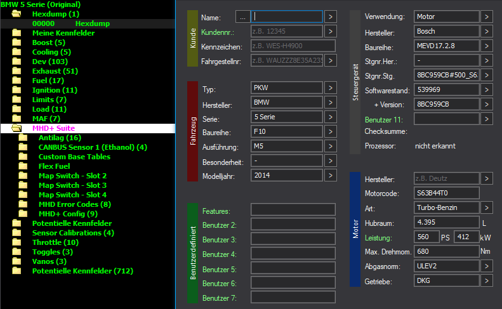502x309 pixels.
Task: Click the Exhaust (51) folder icon
Action: point(17,71)
